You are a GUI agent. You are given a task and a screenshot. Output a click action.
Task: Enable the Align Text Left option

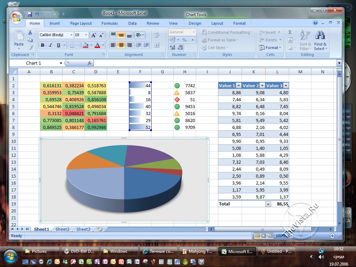[113, 45]
